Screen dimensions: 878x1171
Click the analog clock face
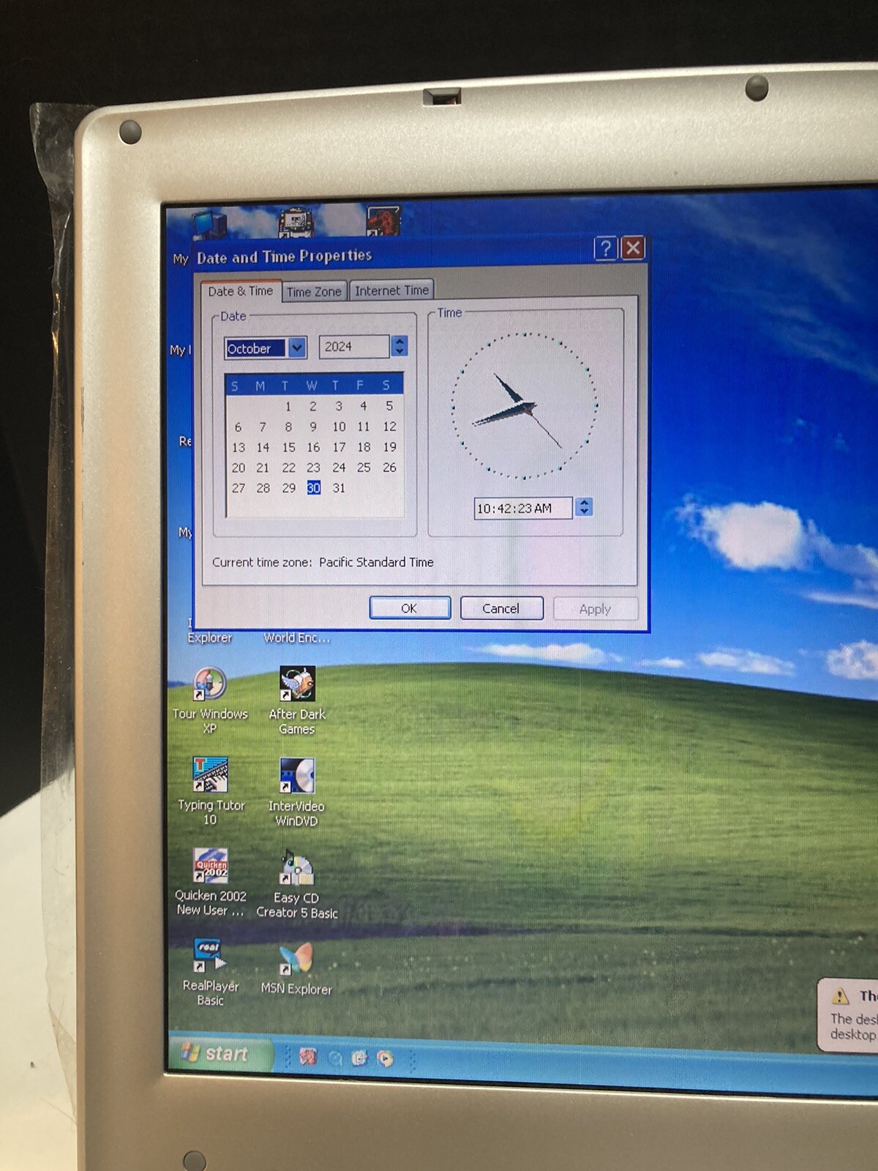[x=524, y=405]
